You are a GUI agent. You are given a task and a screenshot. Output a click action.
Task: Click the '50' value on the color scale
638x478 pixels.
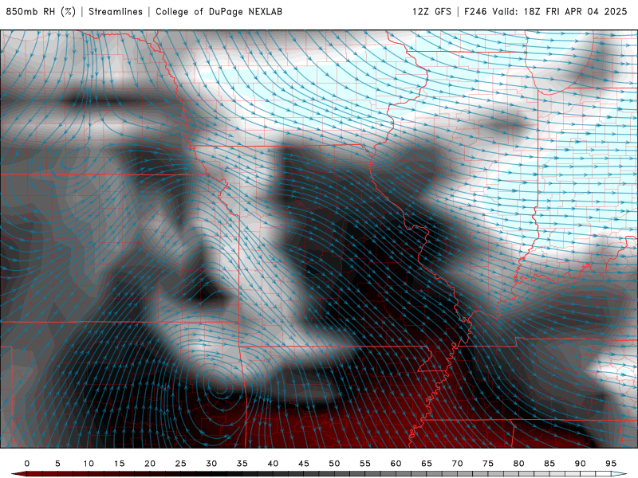pyautogui.click(x=334, y=464)
